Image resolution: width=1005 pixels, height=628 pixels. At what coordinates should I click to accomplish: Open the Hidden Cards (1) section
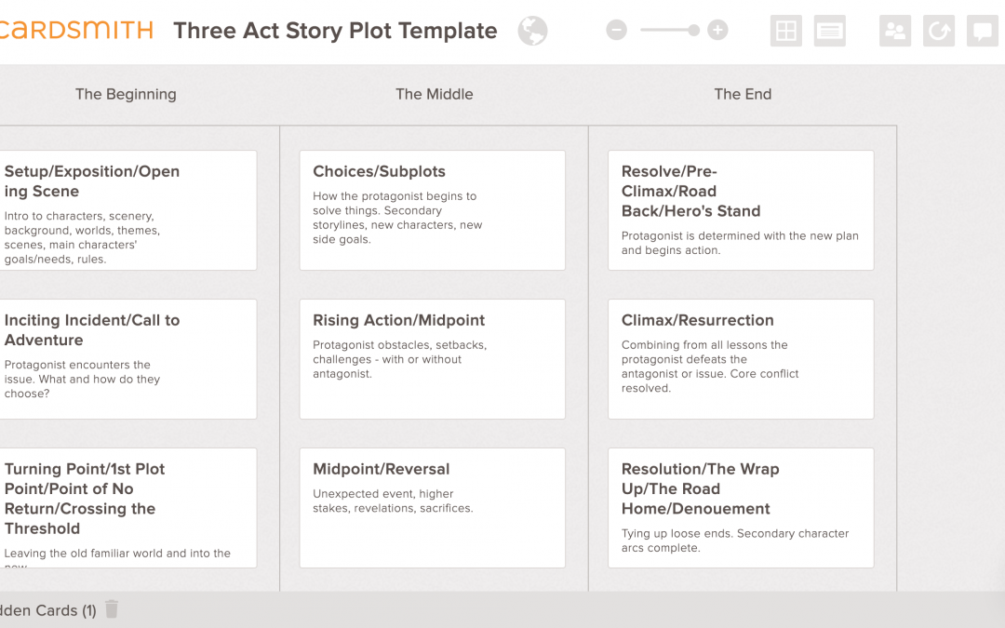(x=48, y=610)
